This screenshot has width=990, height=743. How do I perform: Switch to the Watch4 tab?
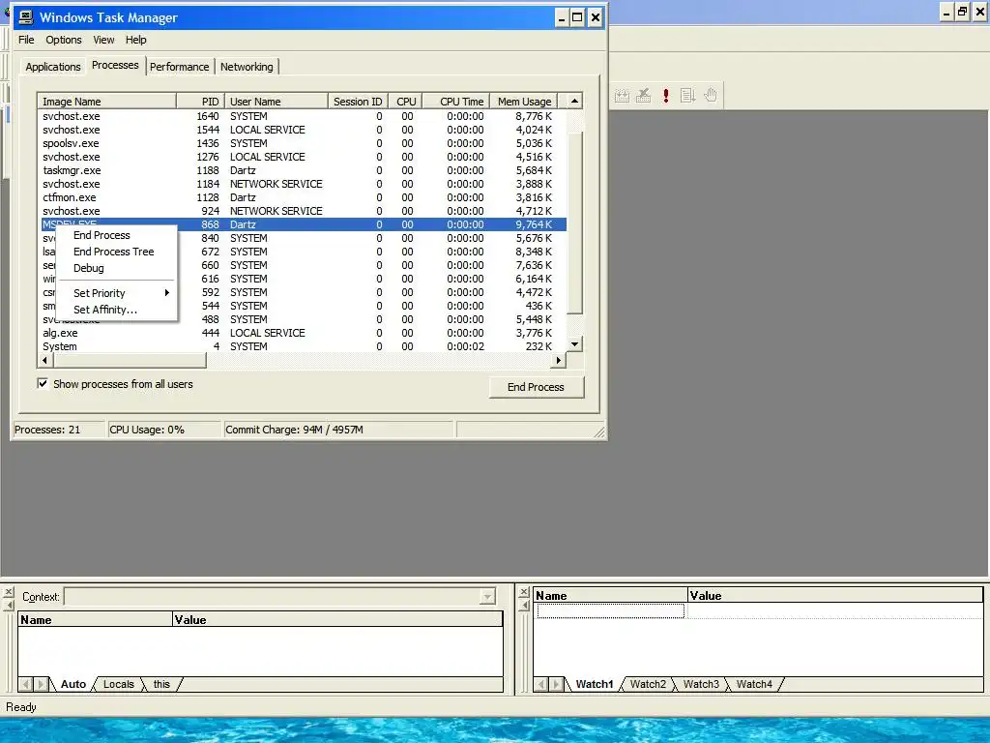(754, 684)
